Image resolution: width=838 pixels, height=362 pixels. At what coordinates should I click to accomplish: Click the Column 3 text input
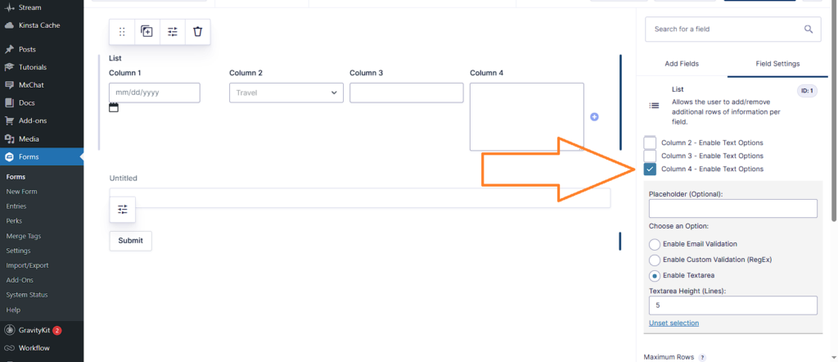point(406,93)
